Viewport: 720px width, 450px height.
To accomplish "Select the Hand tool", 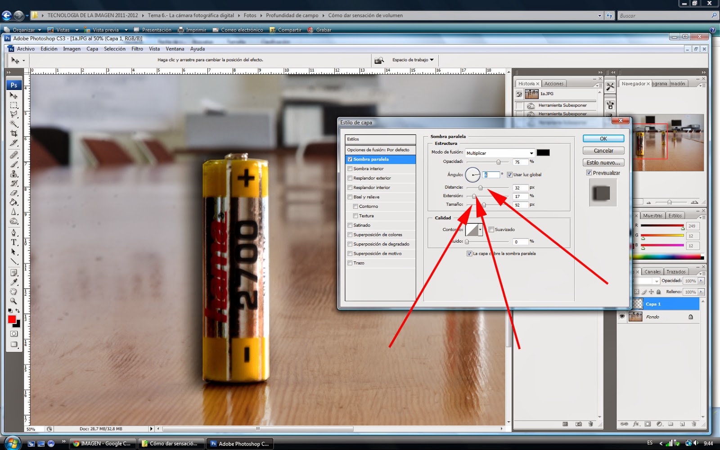I will coord(14,292).
